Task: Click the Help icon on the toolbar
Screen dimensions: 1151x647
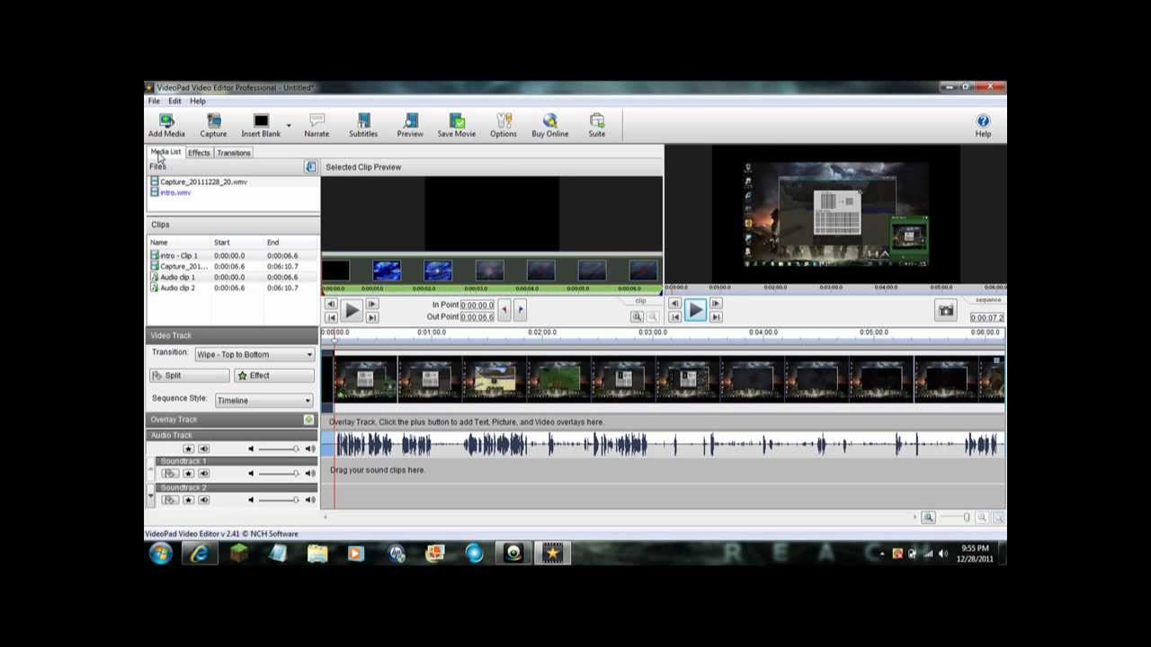Action: coord(983,125)
